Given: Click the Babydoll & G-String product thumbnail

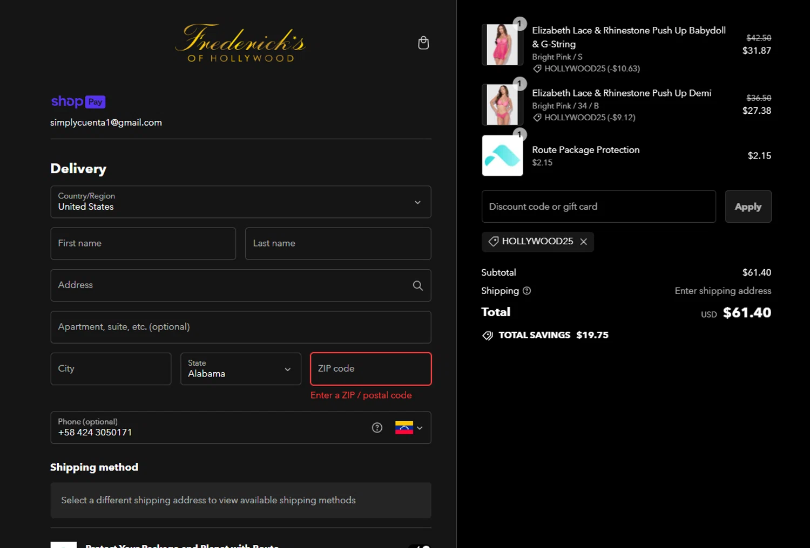Looking at the screenshot, I should click(x=502, y=44).
